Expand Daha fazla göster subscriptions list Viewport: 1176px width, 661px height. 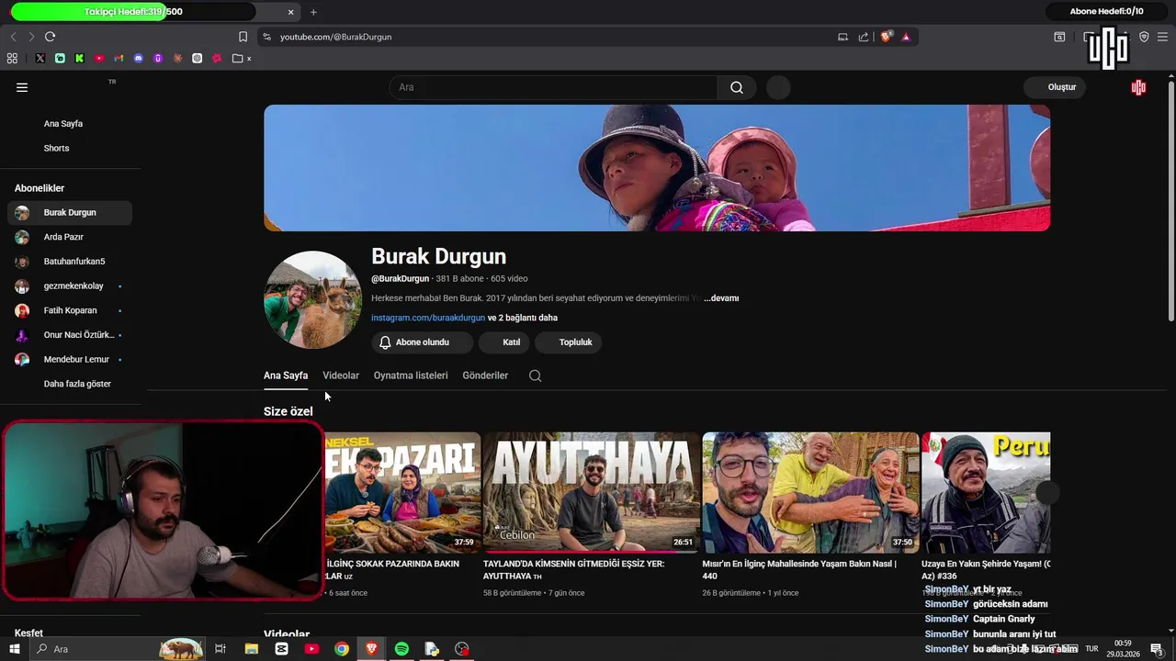70,384
